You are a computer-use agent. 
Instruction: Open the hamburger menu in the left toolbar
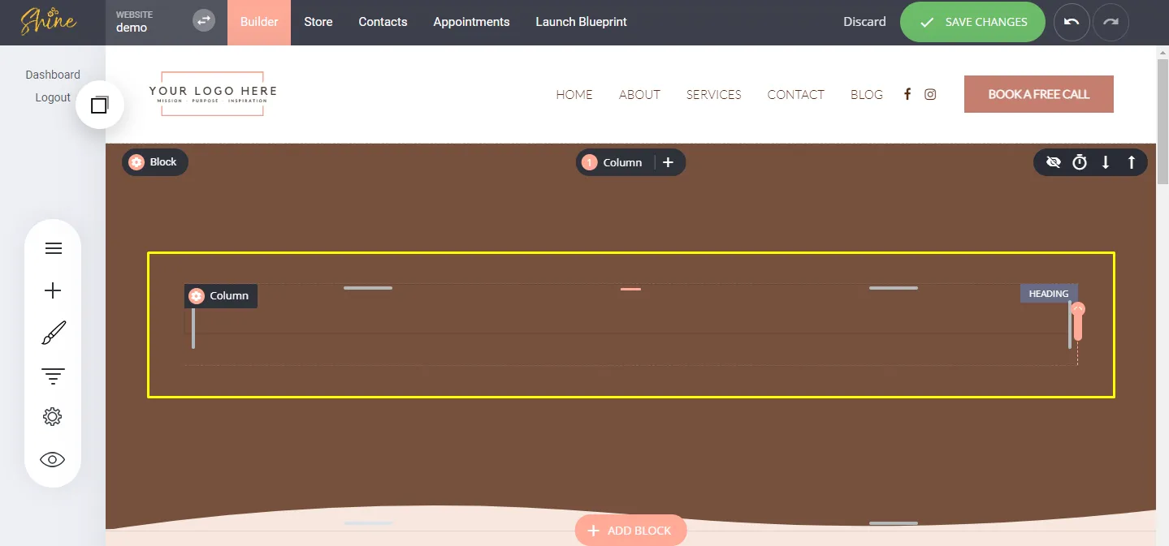pyautogui.click(x=53, y=248)
